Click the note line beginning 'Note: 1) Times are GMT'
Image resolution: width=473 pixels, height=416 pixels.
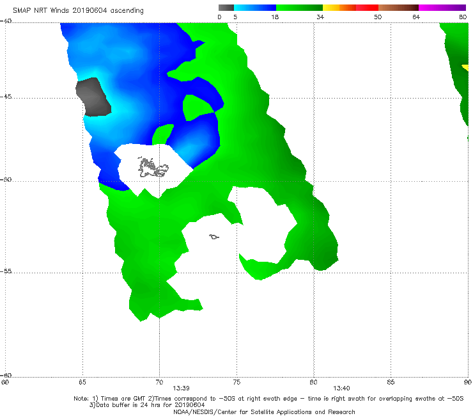pyautogui.click(x=268, y=399)
